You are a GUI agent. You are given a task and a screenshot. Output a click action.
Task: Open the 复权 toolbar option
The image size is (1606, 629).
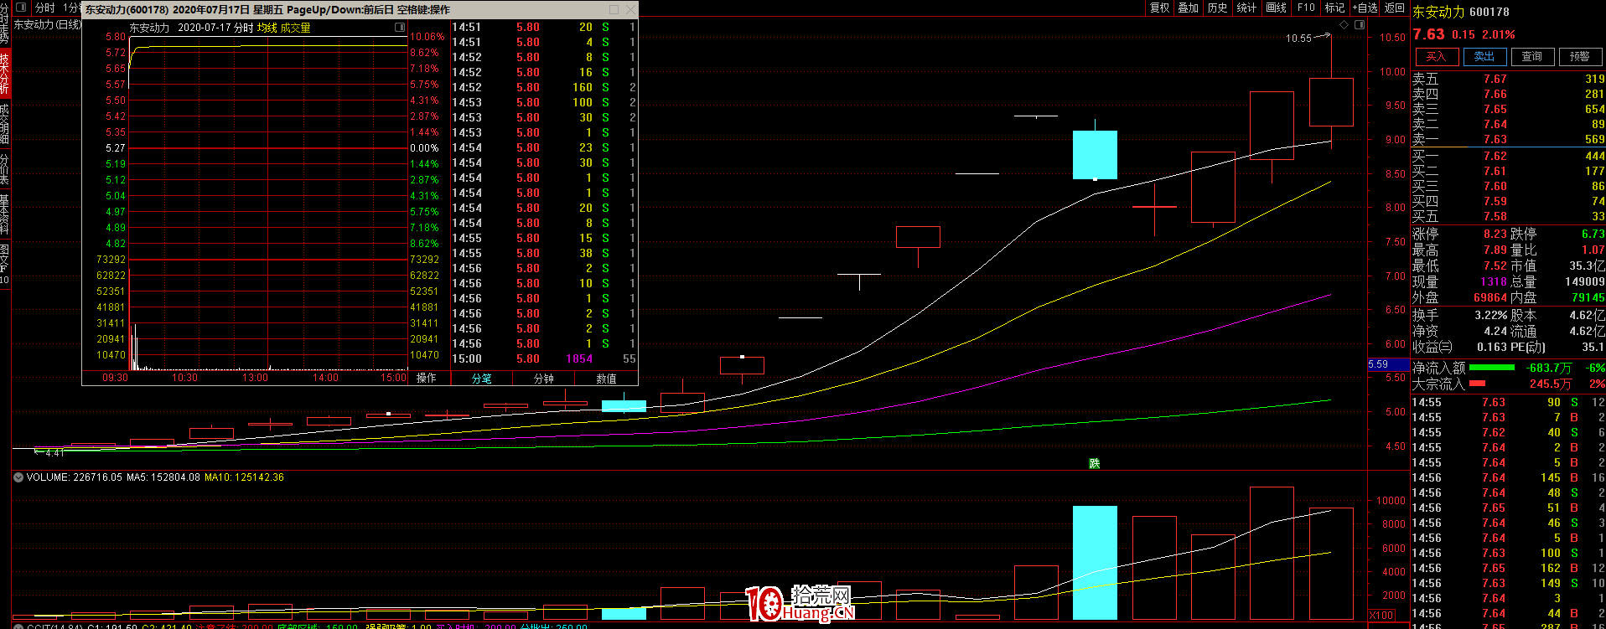coord(1159,8)
